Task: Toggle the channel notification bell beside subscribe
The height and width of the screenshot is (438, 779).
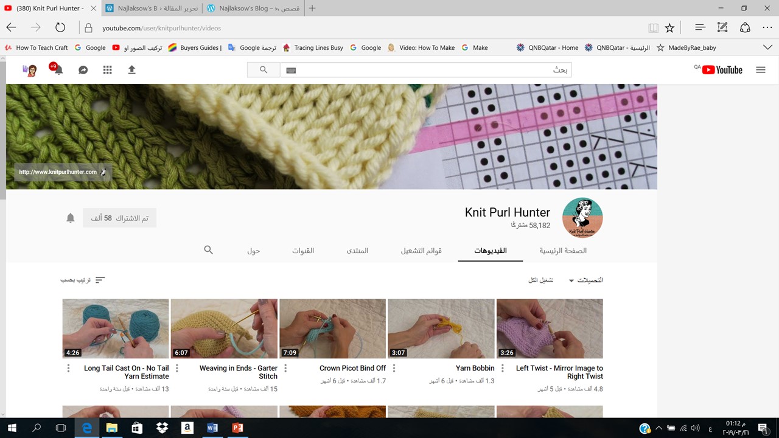Action: point(71,218)
